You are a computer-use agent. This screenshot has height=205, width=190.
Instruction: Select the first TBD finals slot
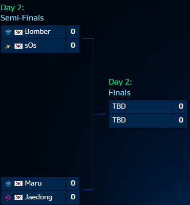point(141,107)
